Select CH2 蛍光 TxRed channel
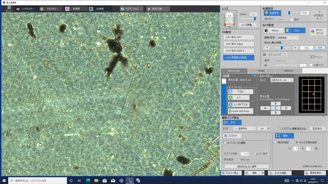The image size is (328, 184). point(239,44)
